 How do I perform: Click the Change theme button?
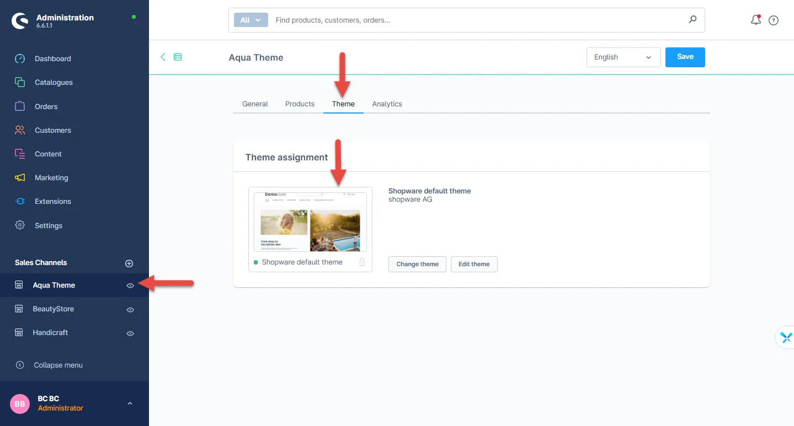(417, 264)
